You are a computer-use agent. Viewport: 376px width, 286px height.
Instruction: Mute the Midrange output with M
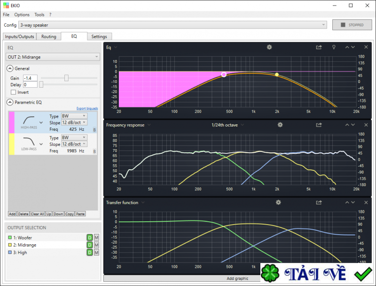coord(97,245)
